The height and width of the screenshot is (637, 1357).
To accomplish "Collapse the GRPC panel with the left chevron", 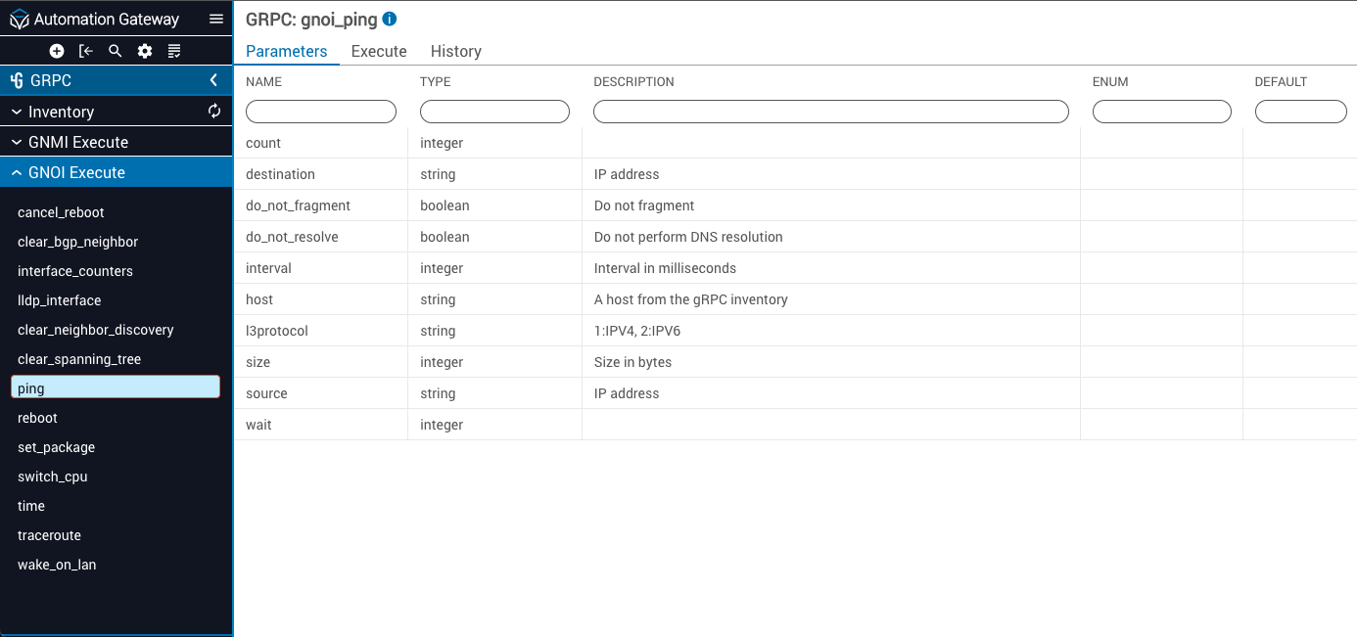I will pos(213,80).
